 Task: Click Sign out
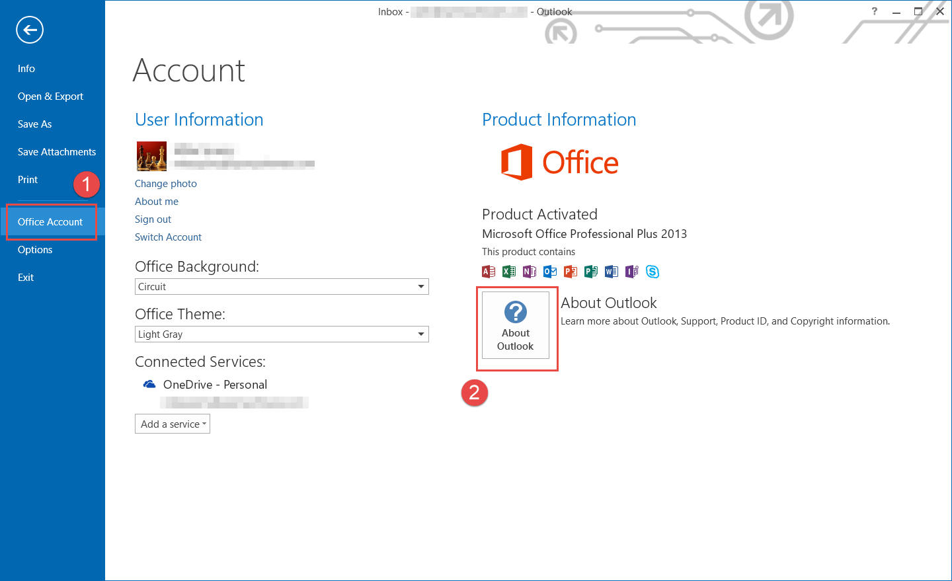click(x=153, y=219)
